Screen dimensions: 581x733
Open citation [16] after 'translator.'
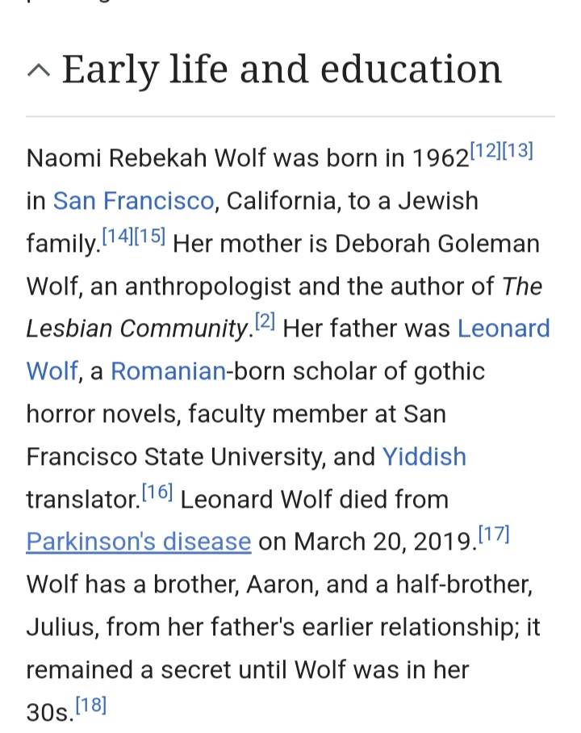[157, 492]
